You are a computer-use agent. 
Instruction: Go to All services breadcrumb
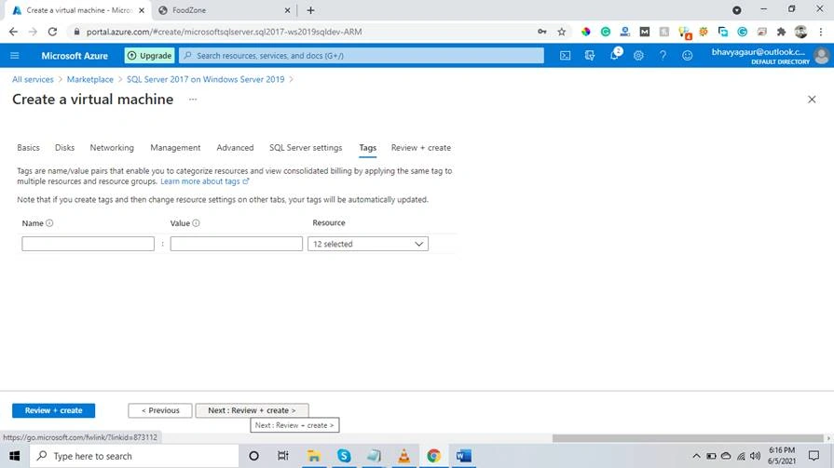click(x=33, y=79)
